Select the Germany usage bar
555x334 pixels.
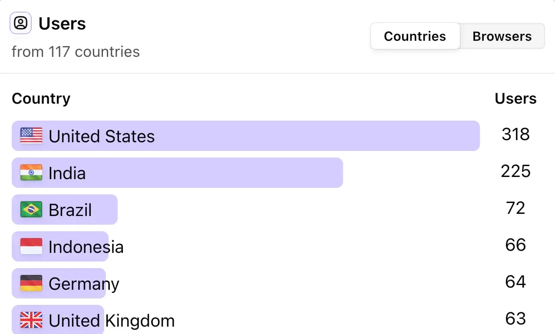(59, 283)
